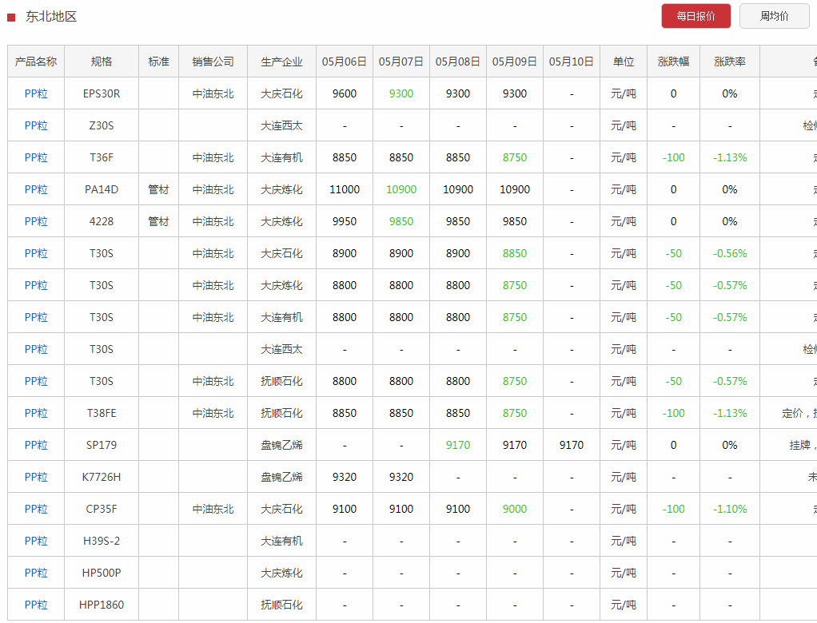
Task: Open PP粒 link in T38FE row
Action: pos(36,413)
